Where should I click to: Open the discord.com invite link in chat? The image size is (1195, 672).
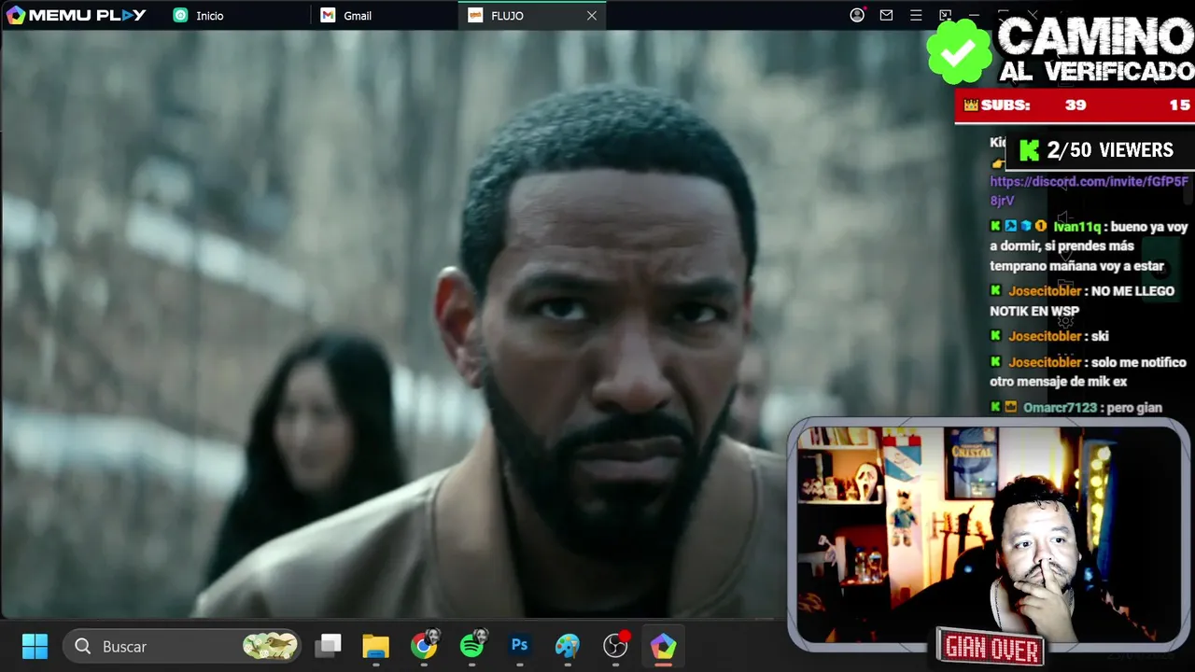coord(1089,190)
